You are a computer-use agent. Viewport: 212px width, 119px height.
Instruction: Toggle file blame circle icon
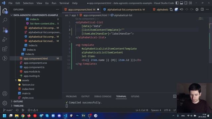(x=197, y=10)
